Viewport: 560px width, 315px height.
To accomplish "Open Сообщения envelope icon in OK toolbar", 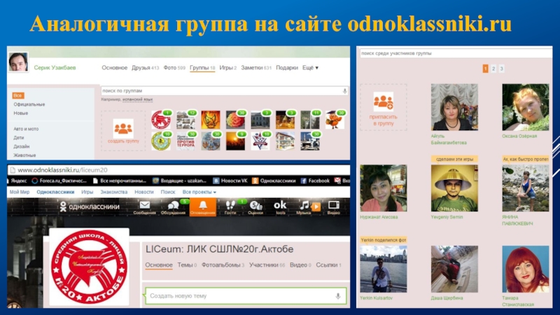I will coord(145,205).
